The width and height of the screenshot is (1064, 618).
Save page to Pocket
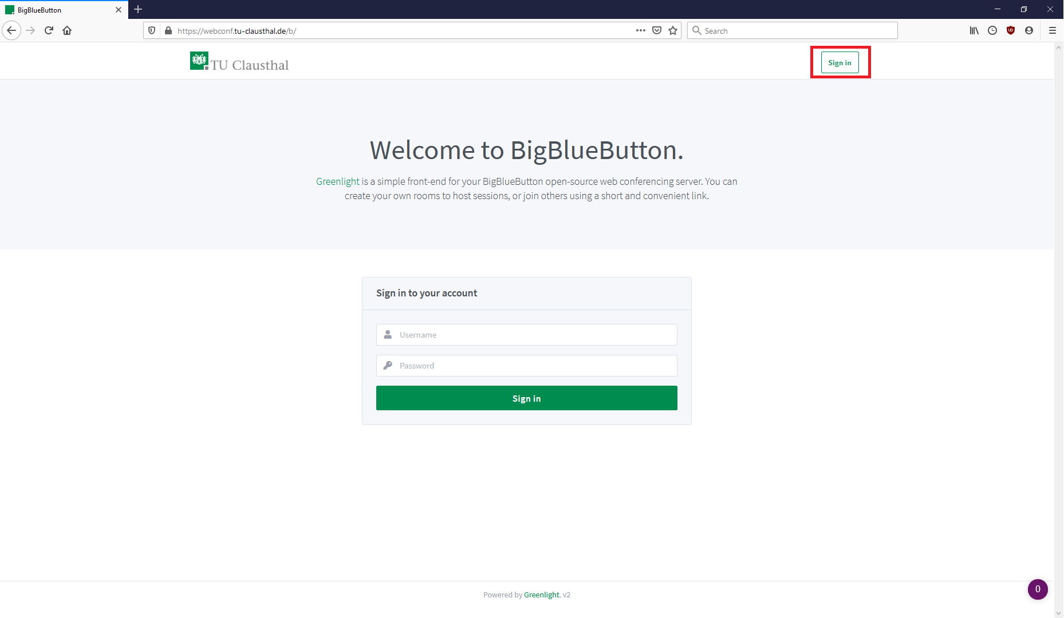(657, 30)
